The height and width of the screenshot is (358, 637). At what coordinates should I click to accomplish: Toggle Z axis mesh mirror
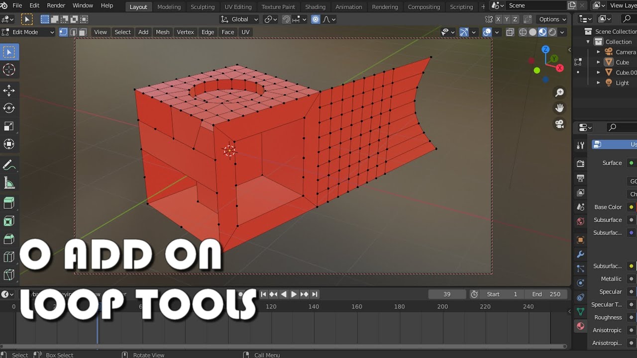(515, 19)
